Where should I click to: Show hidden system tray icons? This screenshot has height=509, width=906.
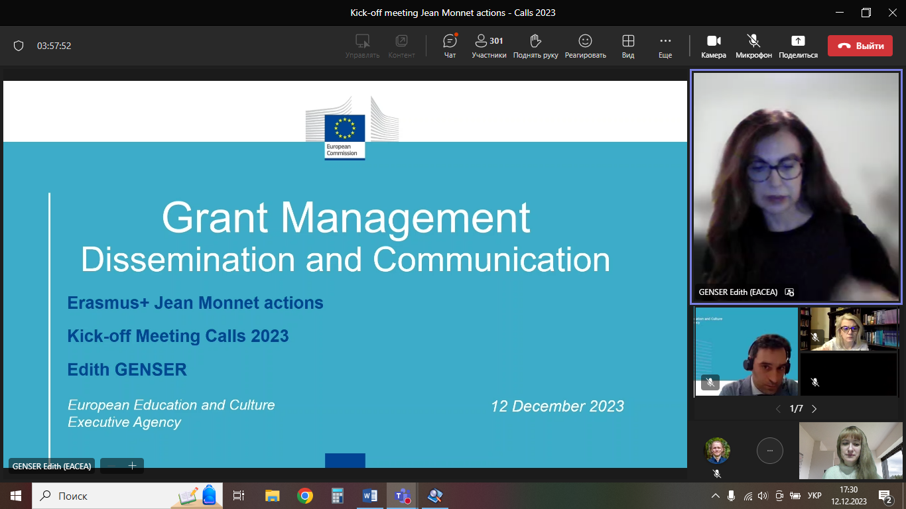coord(715,496)
